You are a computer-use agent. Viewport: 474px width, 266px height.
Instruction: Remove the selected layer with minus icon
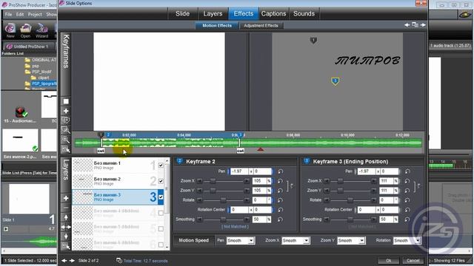[66, 208]
